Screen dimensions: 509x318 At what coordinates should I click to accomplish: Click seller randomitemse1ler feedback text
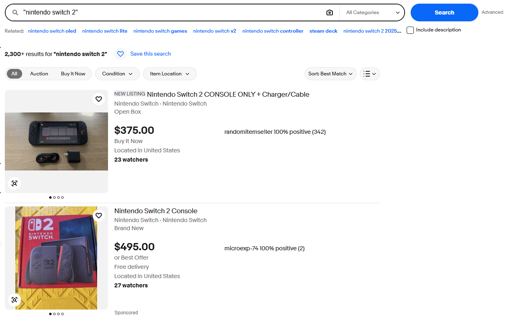[x=275, y=132]
